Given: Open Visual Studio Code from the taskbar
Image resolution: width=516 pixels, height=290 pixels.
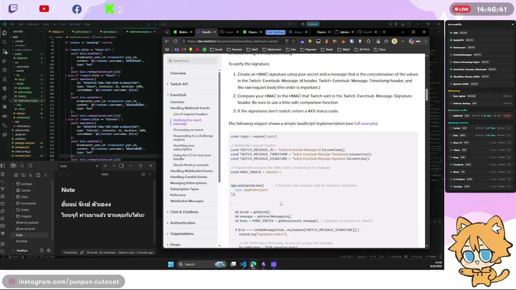Looking at the screenshot, I should point(243,264).
